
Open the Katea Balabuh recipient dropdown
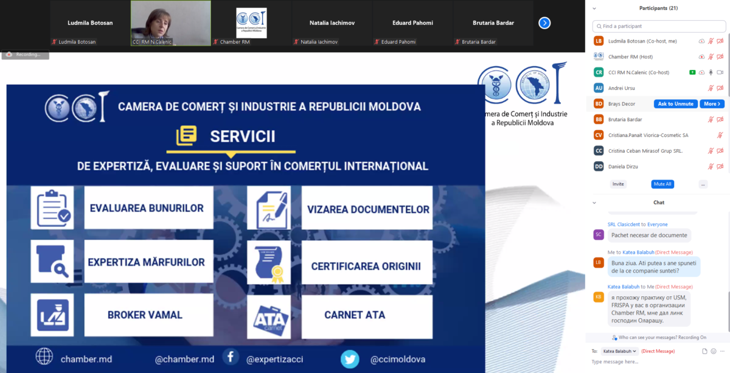coord(619,351)
